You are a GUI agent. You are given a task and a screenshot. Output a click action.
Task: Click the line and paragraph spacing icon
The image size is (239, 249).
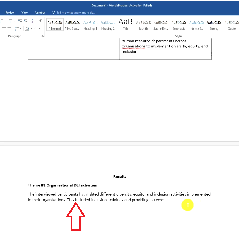pyautogui.click(x=16, y=29)
